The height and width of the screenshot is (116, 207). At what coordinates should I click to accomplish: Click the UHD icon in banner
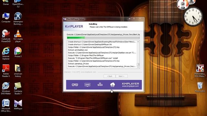tap(87, 85)
